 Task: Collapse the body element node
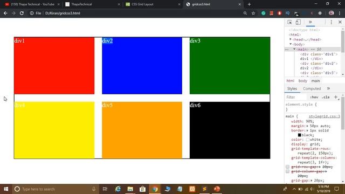pos(291,44)
